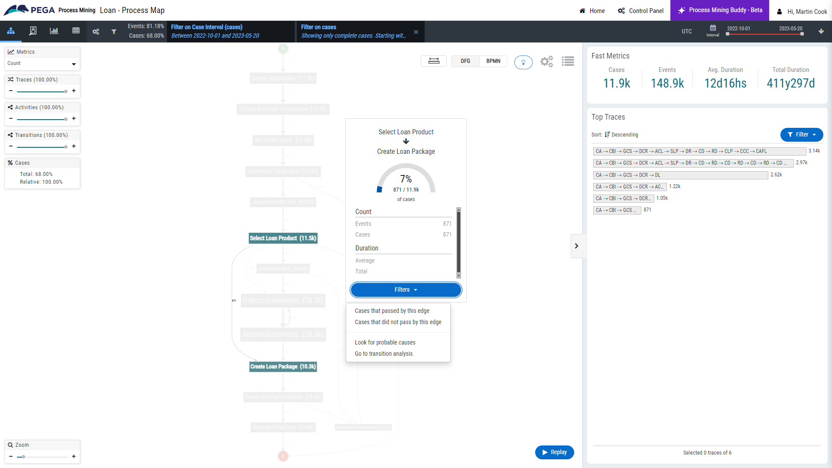This screenshot has height=468, width=832.
Task: Choose Look for probable causes
Action: point(385,343)
